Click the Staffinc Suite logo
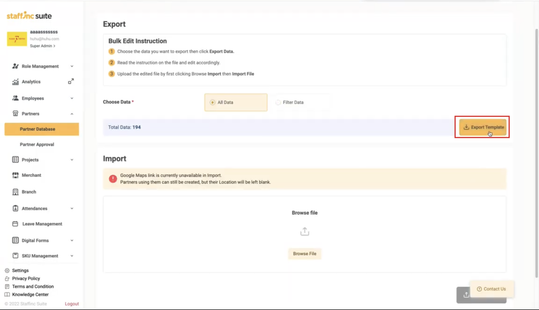 click(29, 16)
